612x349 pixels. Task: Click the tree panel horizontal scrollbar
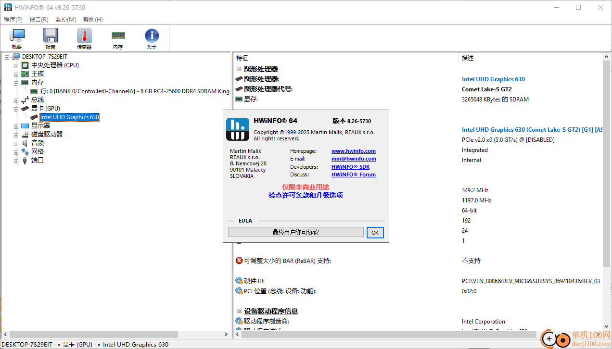coord(94,334)
